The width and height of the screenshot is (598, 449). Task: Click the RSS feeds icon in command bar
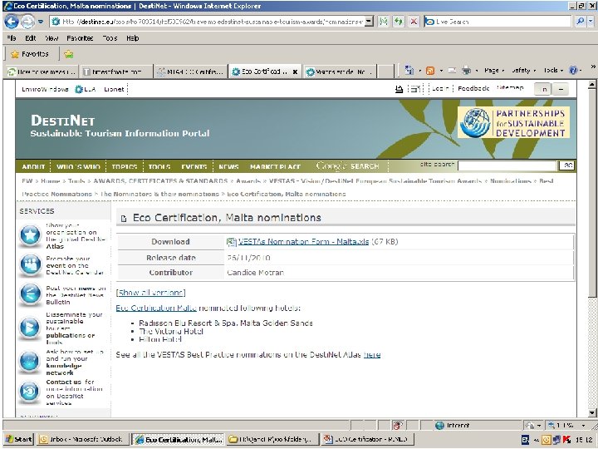[x=430, y=71]
